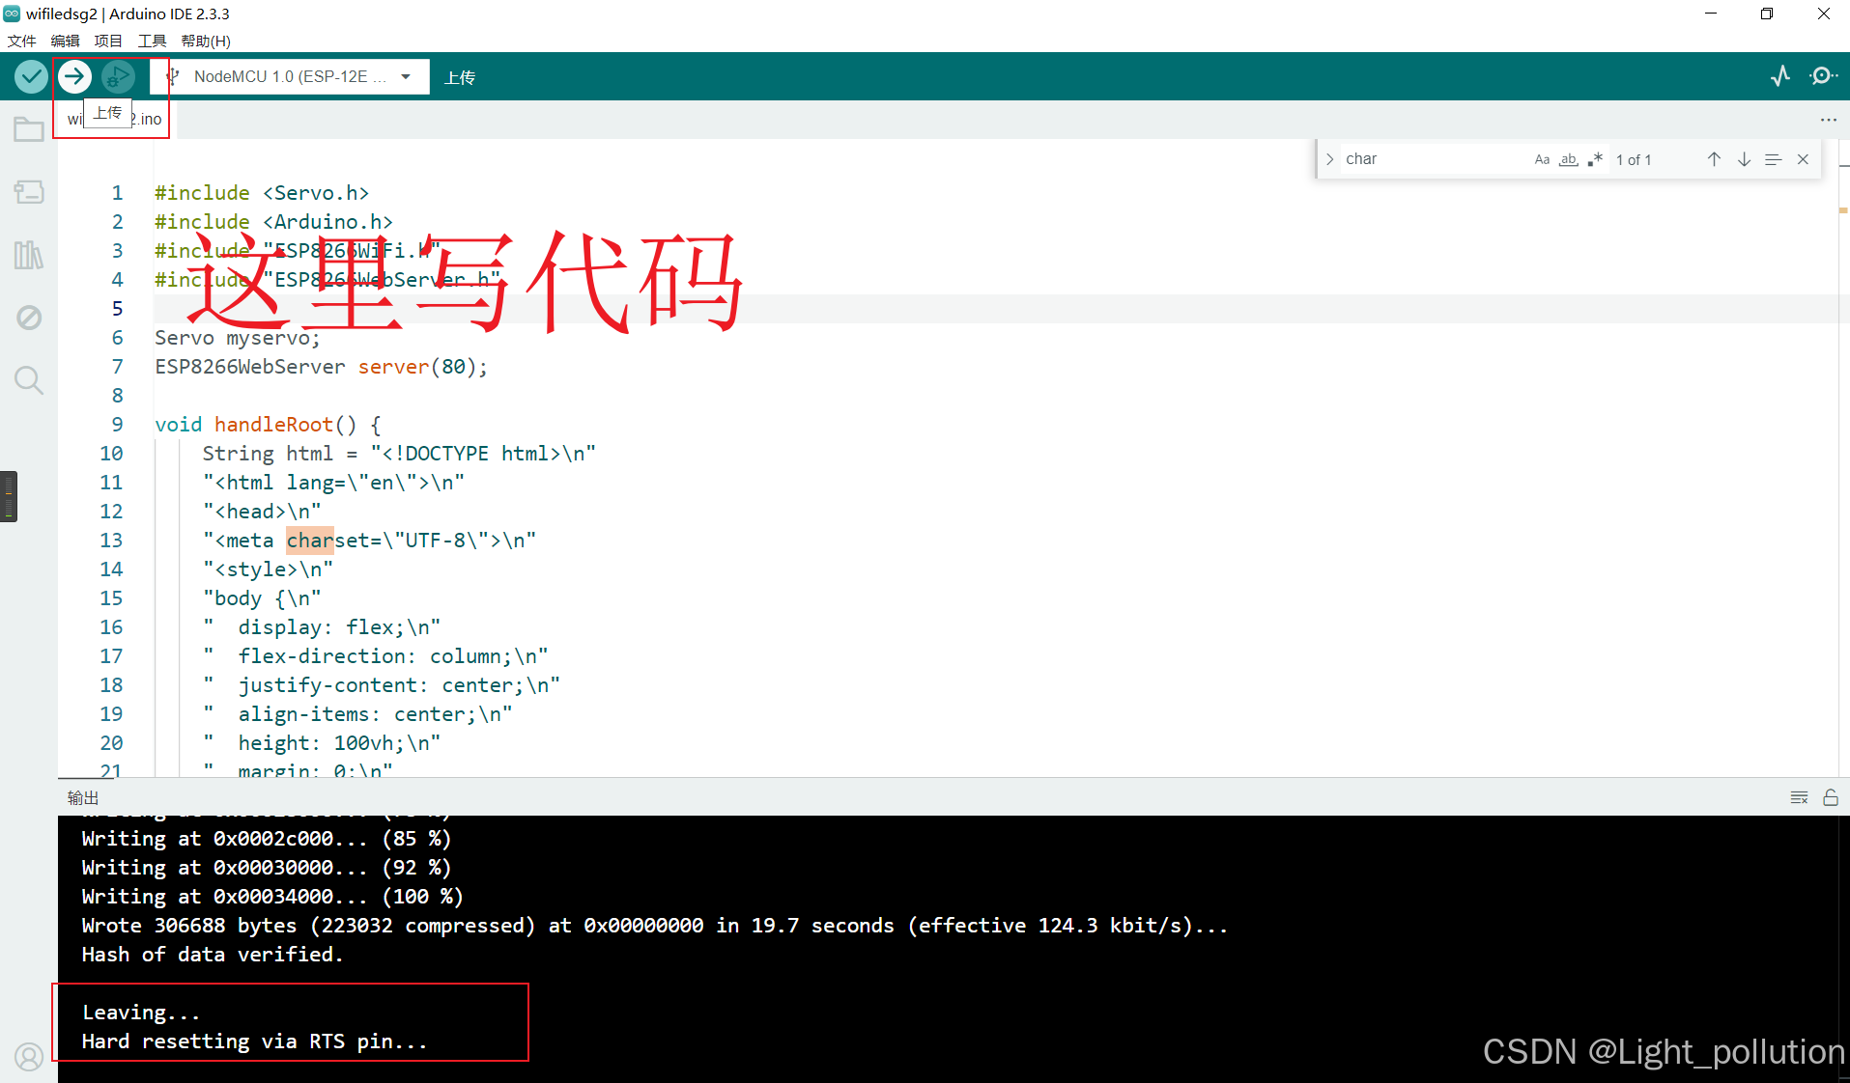Click the Upload arrow button
This screenshot has width=1850, height=1083.
tap(74, 76)
